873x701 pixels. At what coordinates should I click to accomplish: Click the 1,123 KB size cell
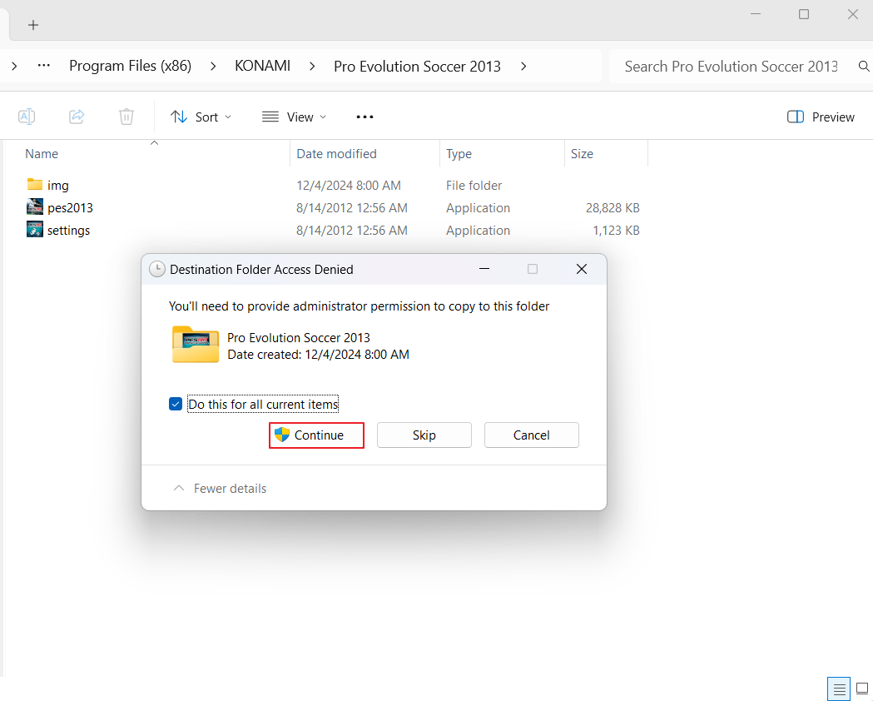point(616,231)
